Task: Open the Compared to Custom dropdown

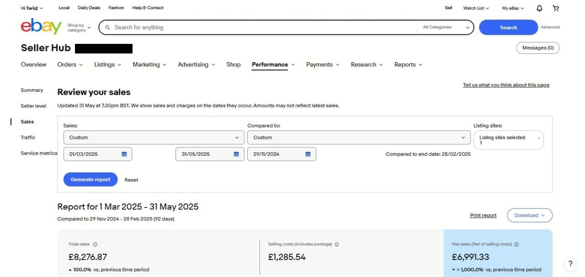Action: 359,138
